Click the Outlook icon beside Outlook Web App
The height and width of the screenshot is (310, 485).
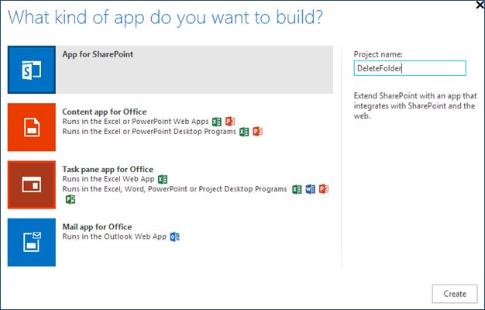[x=175, y=236]
